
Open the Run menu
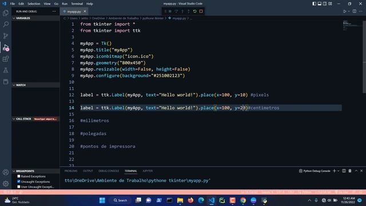[65, 3]
